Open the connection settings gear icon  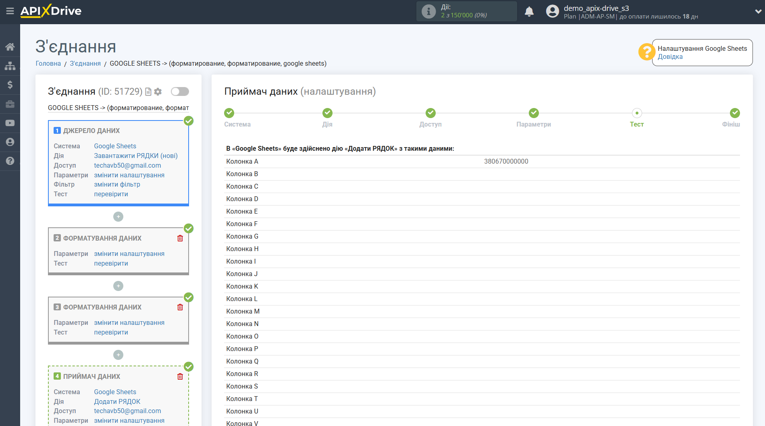click(x=158, y=92)
